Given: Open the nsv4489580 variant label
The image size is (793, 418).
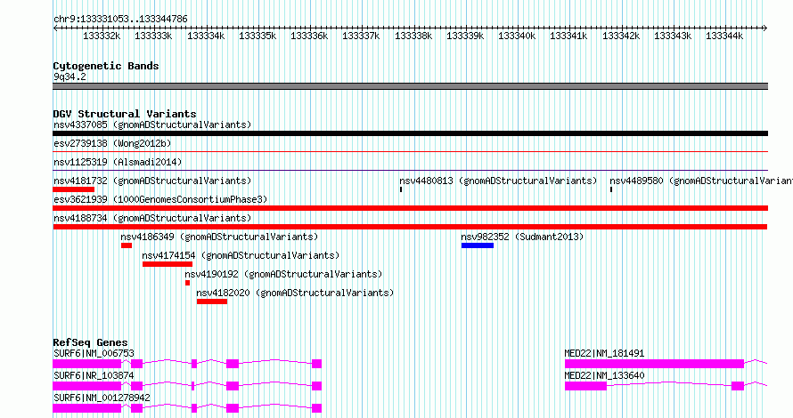Looking at the screenshot, I should pos(701,181).
